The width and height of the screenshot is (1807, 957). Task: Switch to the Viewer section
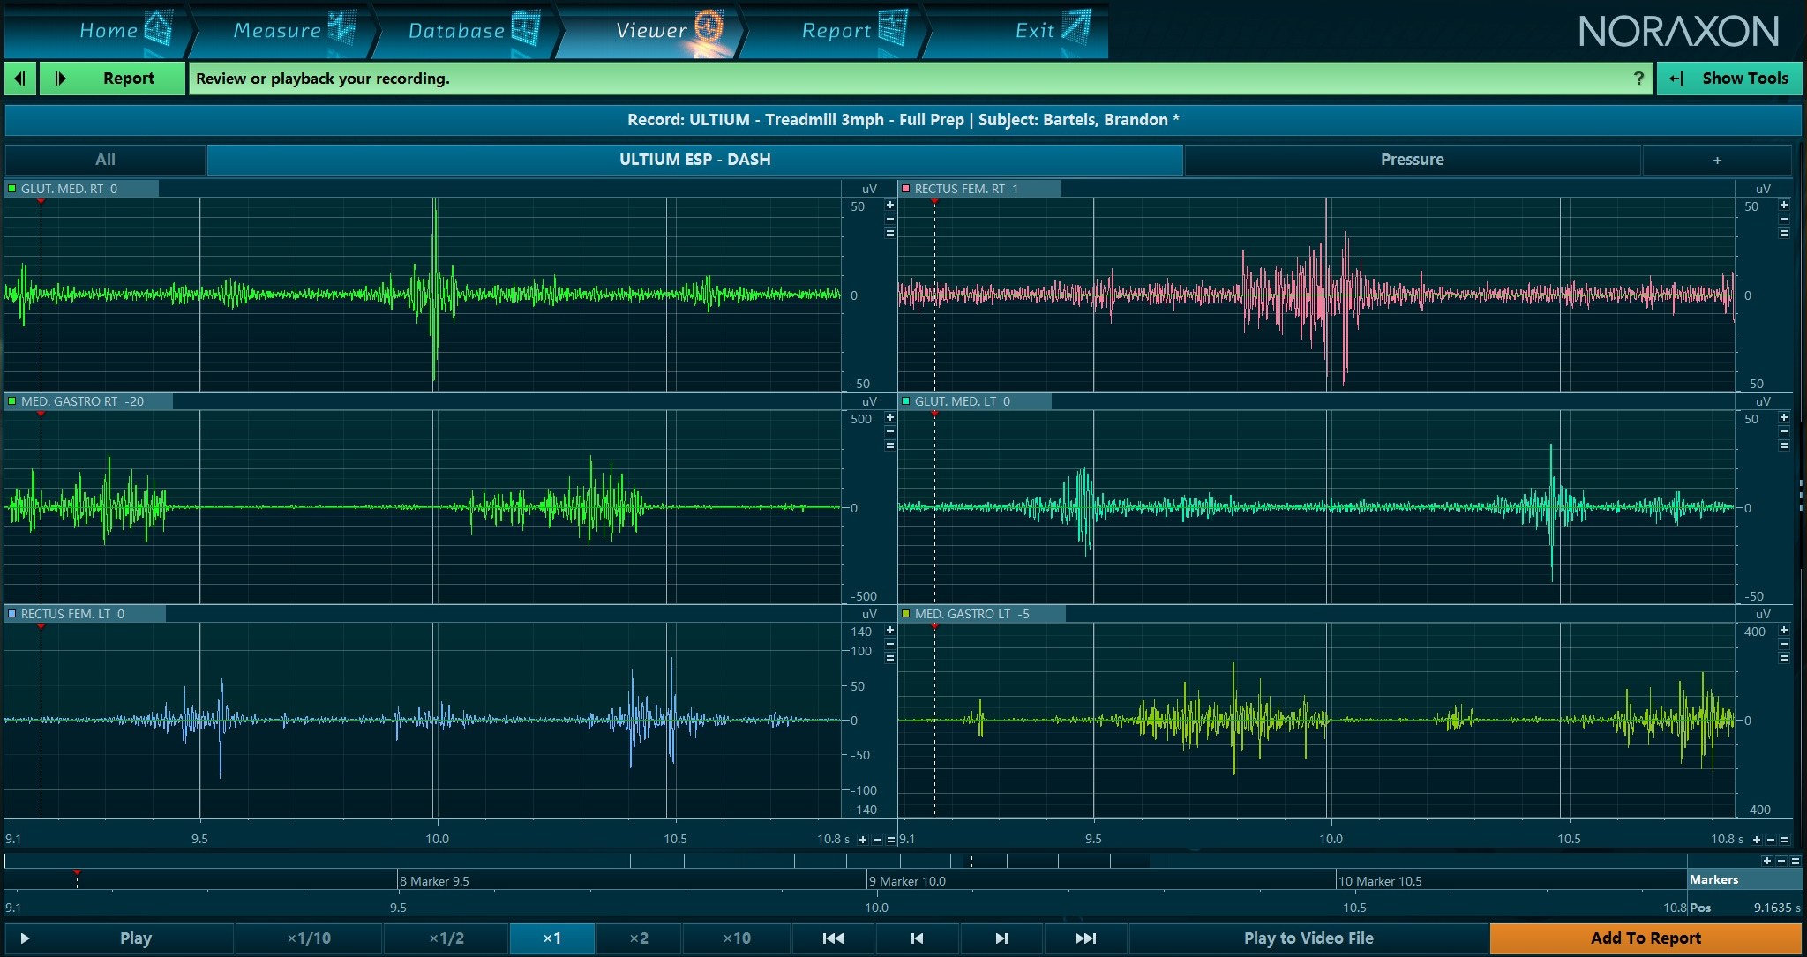pyautogui.click(x=651, y=30)
